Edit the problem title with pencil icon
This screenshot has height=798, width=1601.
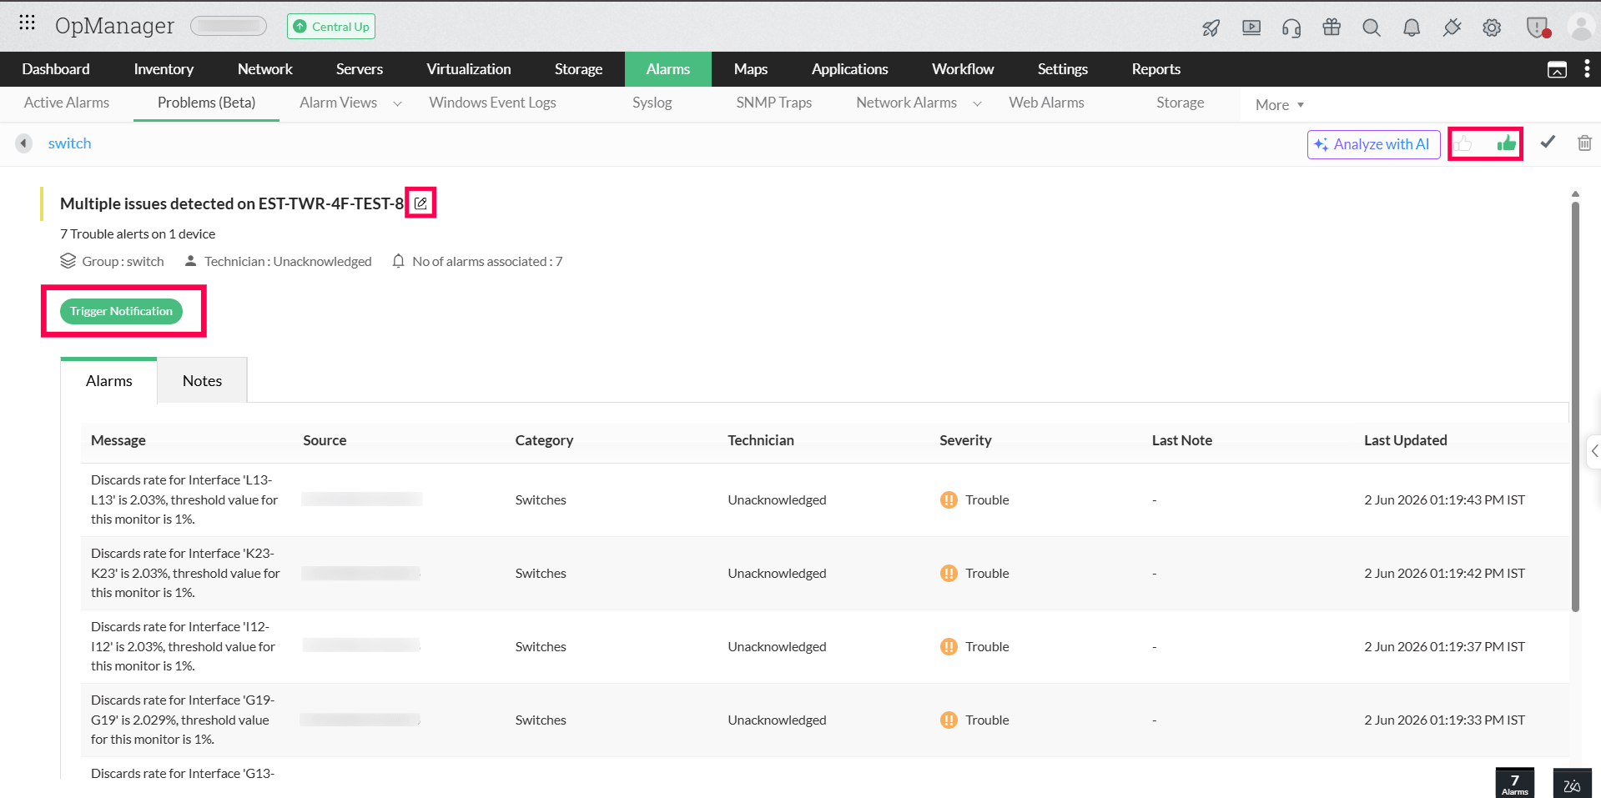pos(420,203)
